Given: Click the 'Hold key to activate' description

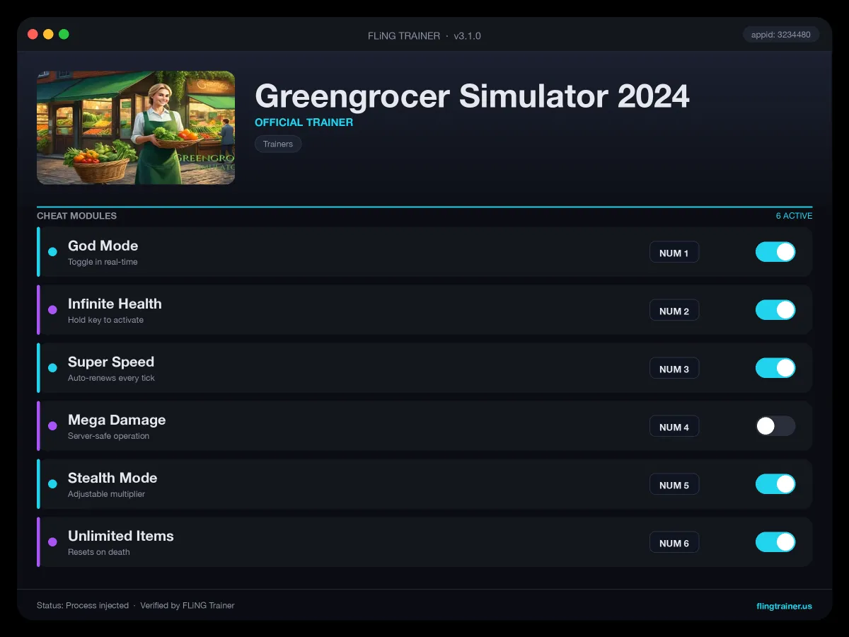Looking at the screenshot, I should [x=105, y=320].
